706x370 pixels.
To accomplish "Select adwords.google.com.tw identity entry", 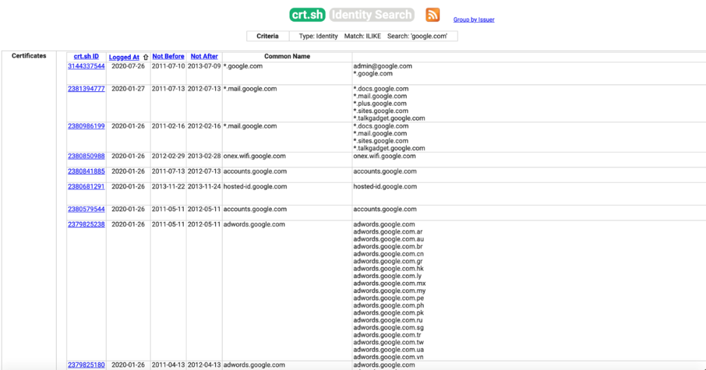I will (x=388, y=343).
